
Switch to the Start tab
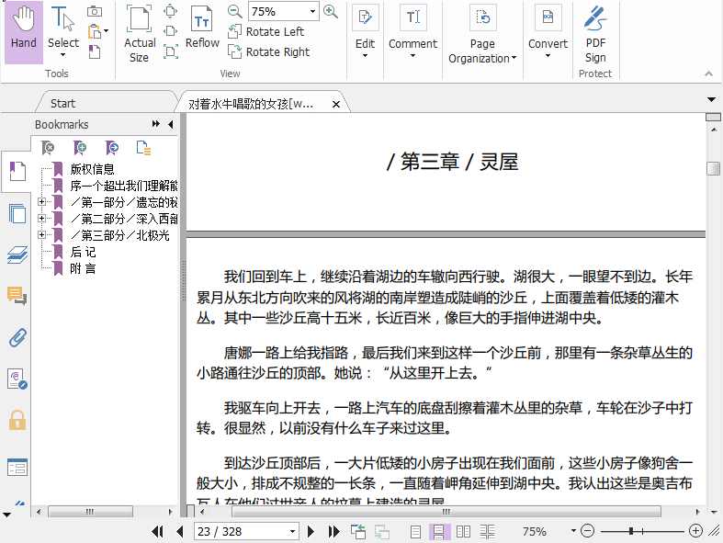pos(63,104)
